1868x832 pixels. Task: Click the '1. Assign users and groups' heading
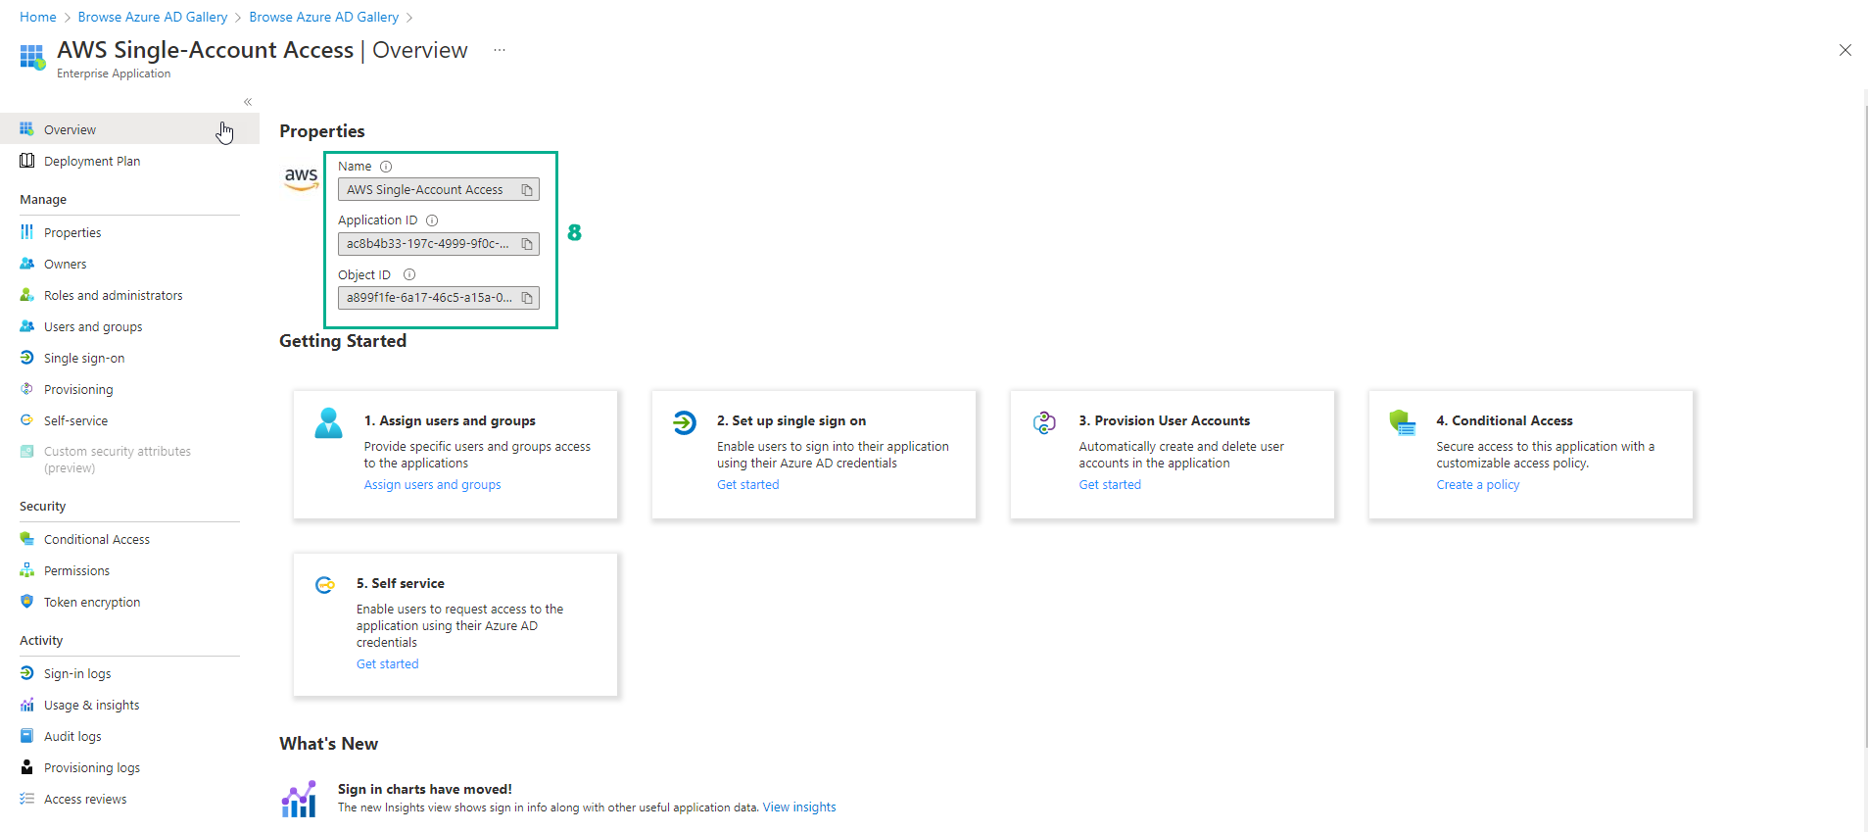[x=450, y=420]
